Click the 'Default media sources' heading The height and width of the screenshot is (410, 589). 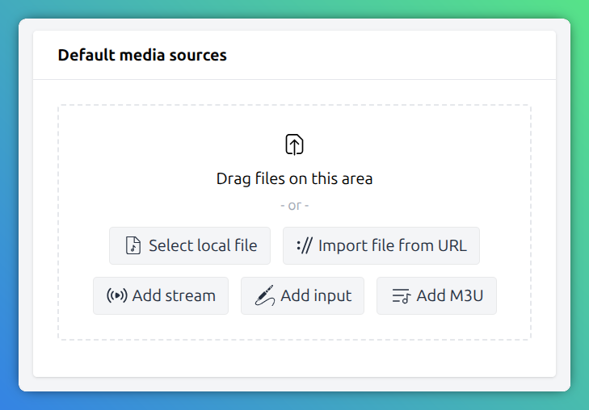(x=142, y=55)
